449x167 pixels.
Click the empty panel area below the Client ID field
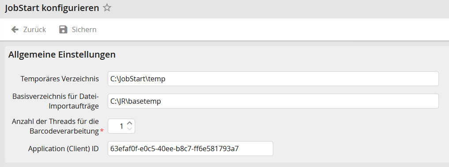click(226, 159)
